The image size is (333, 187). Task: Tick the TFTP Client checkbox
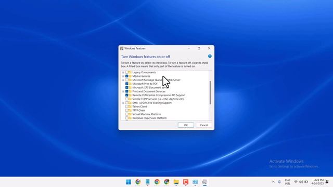tap(126, 111)
